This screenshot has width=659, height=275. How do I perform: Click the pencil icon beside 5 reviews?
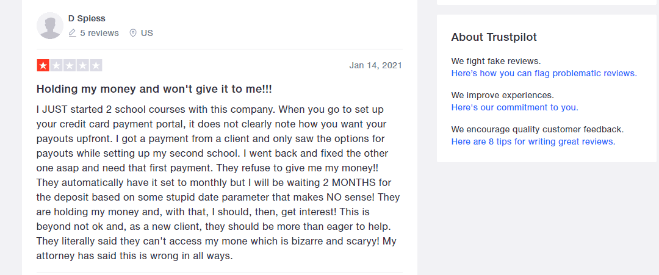(73, 33)
